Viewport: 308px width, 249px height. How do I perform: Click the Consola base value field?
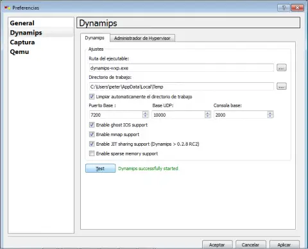coord(241,115)
